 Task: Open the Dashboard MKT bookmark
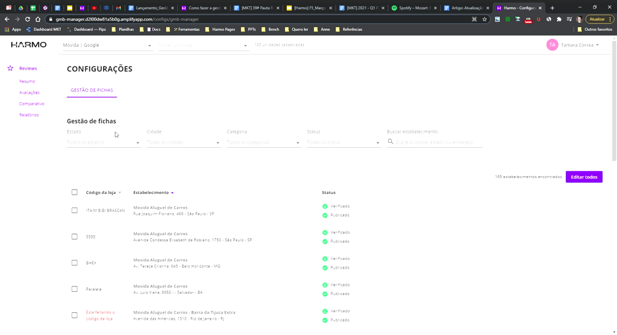pos(44,30)
